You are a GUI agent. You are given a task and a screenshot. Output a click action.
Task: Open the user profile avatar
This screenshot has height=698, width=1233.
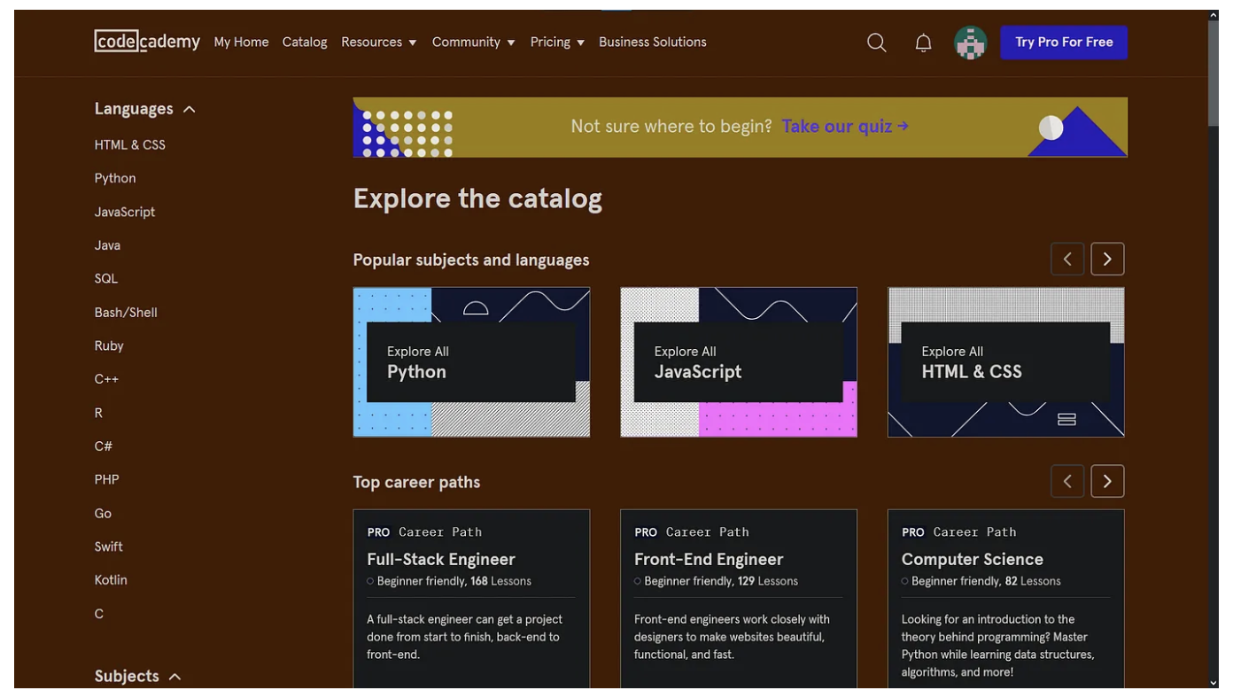tap(970, 43)
